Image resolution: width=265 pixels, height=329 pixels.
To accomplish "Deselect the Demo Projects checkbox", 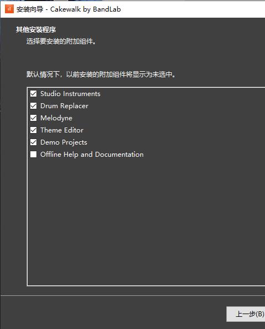I will point(33,142).
